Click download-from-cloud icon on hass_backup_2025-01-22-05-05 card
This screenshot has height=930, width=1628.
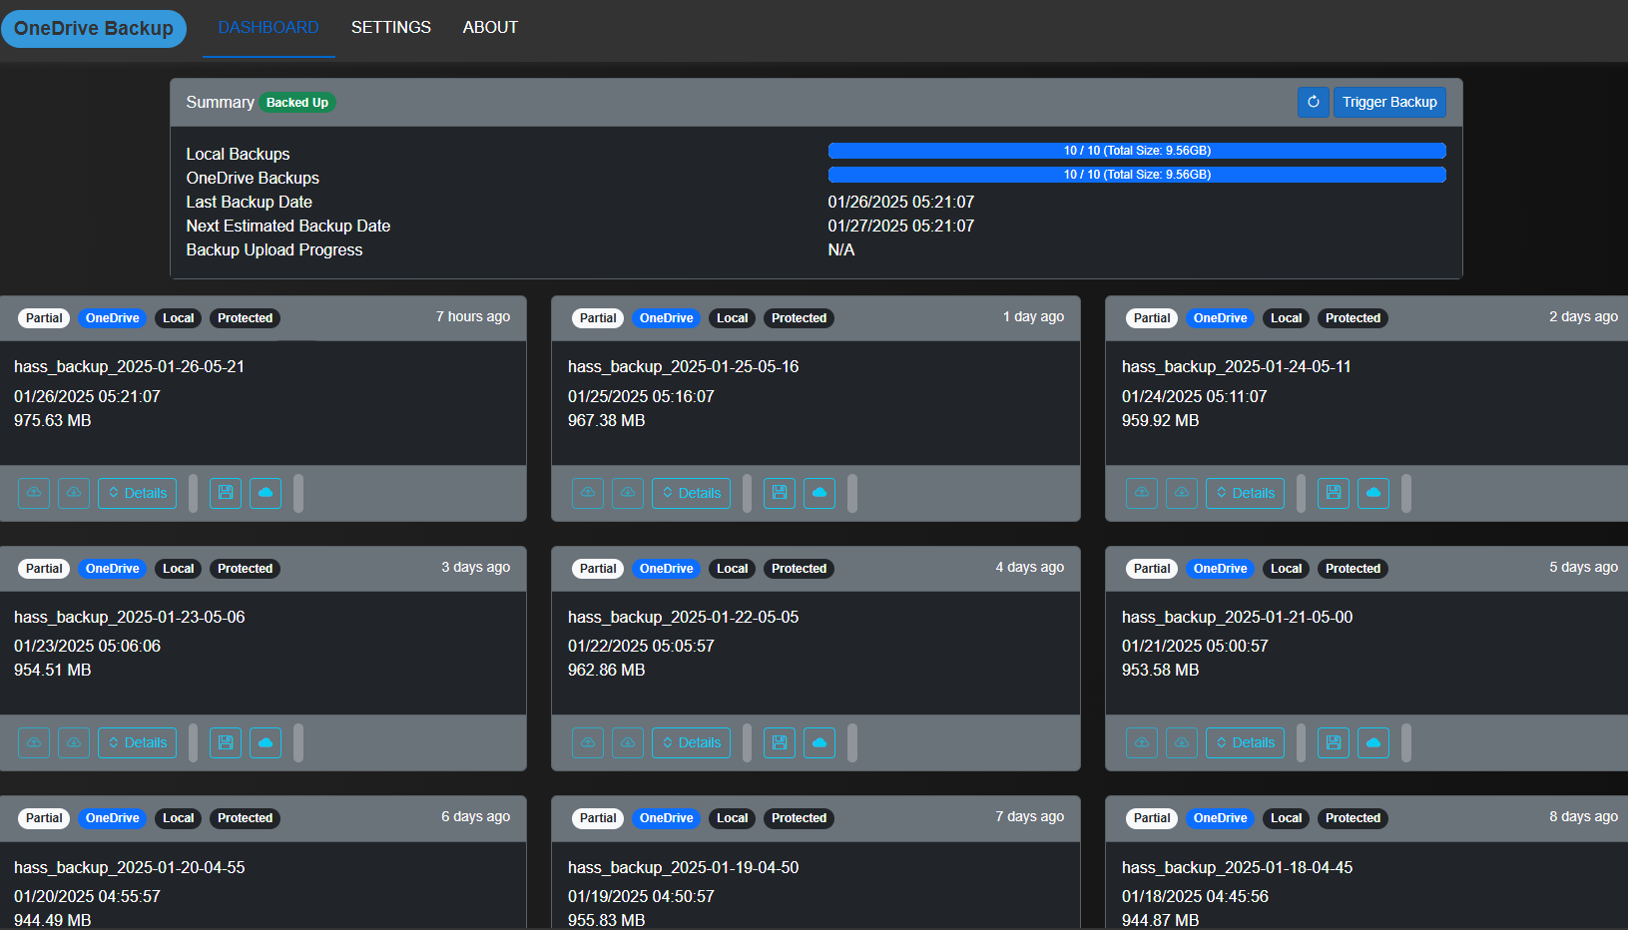point(628,742)
